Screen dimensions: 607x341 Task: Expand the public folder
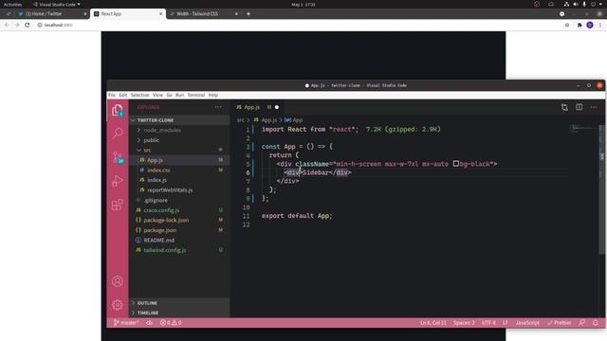click(x=151, y=140)
